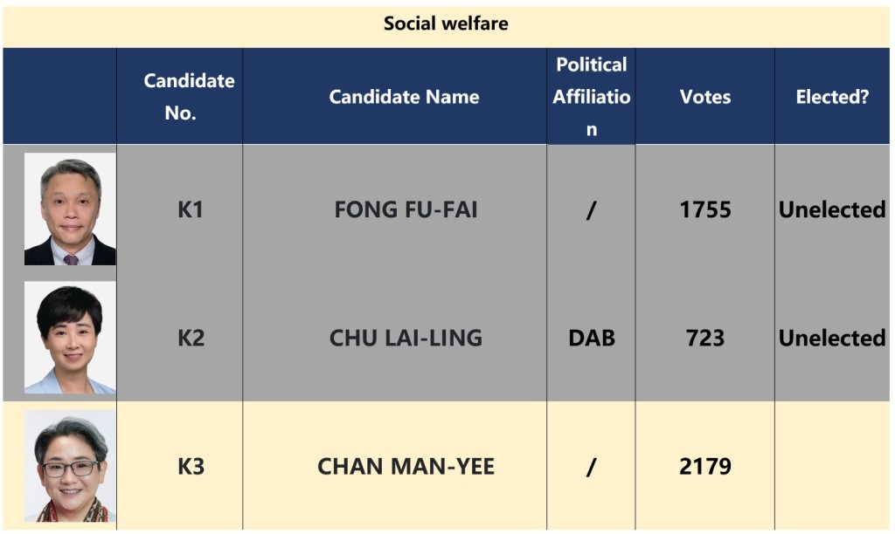The width and height of the screenshot is (895, 534).
Task: Select candidate number K2 cell
Action: (191, 338)
